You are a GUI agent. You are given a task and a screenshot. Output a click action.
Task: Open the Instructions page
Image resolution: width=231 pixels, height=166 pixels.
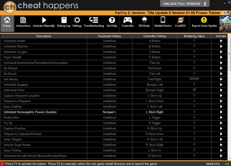coord(23,22)
